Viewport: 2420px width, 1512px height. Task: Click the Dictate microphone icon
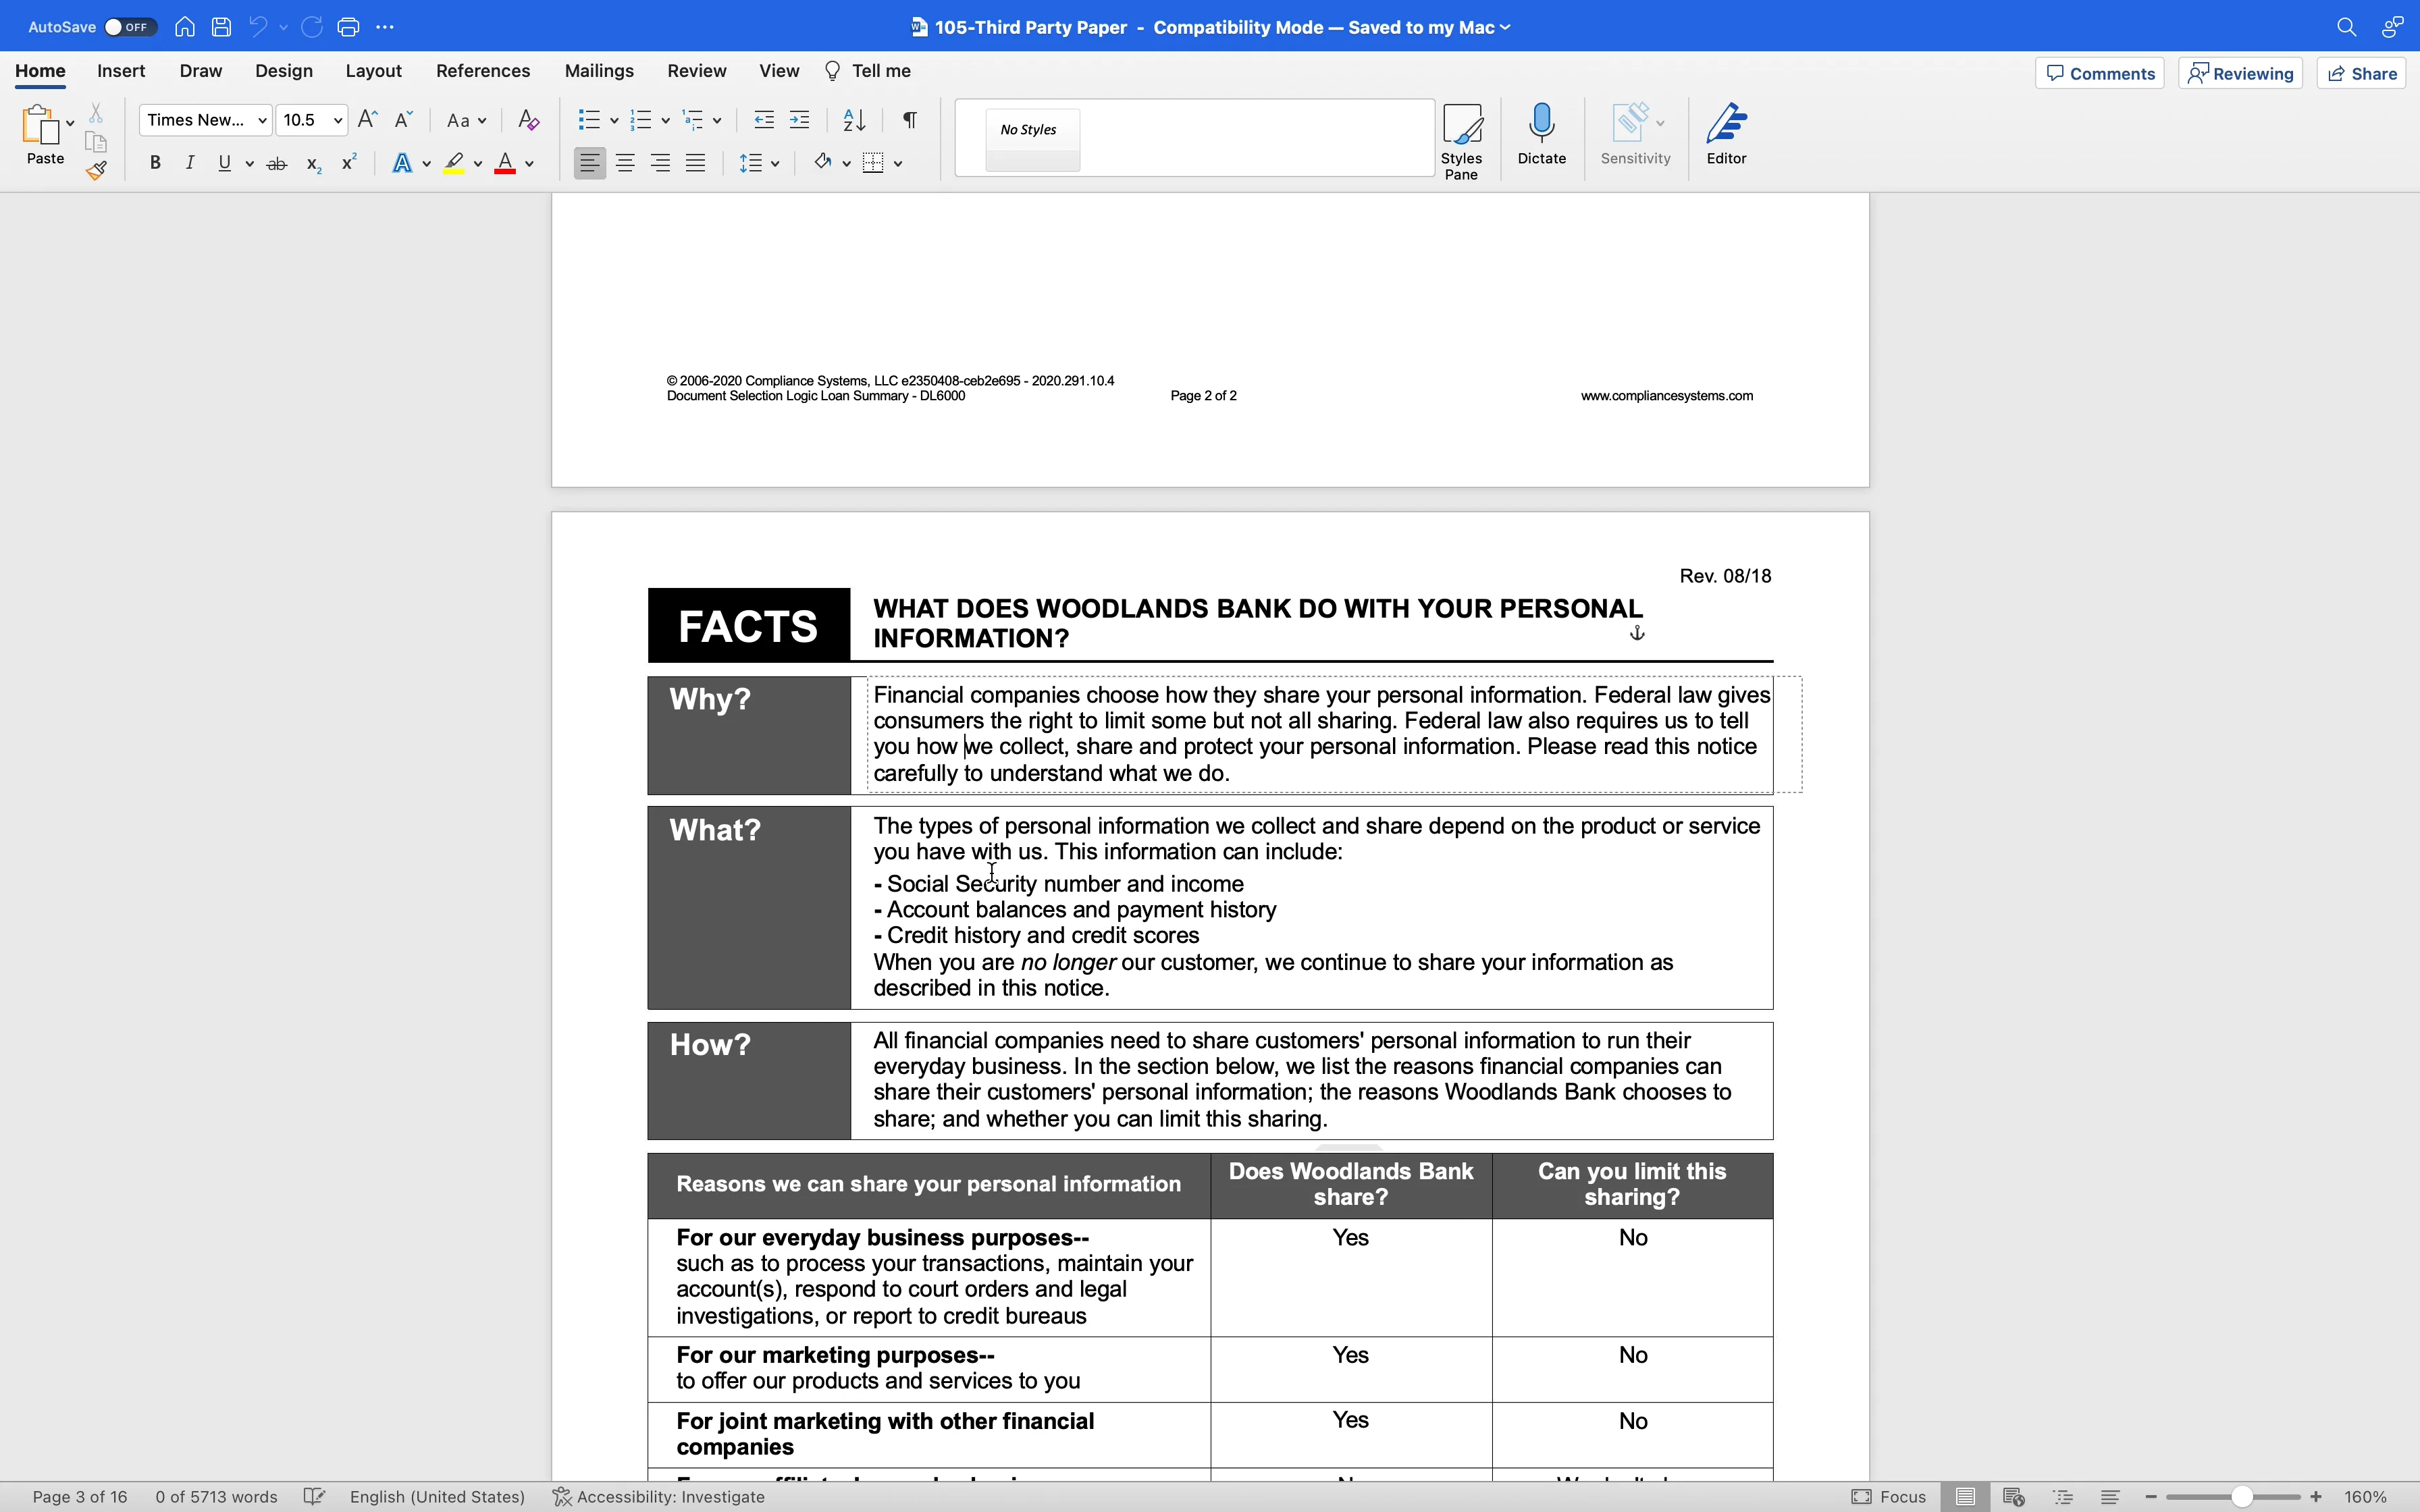[x=1542, y=123]
